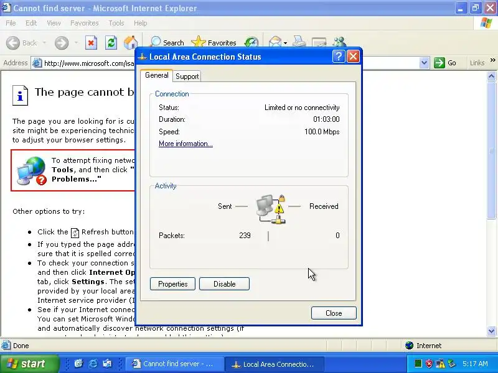
Task: Open the Search pane from toolbar
Action: 167,42
